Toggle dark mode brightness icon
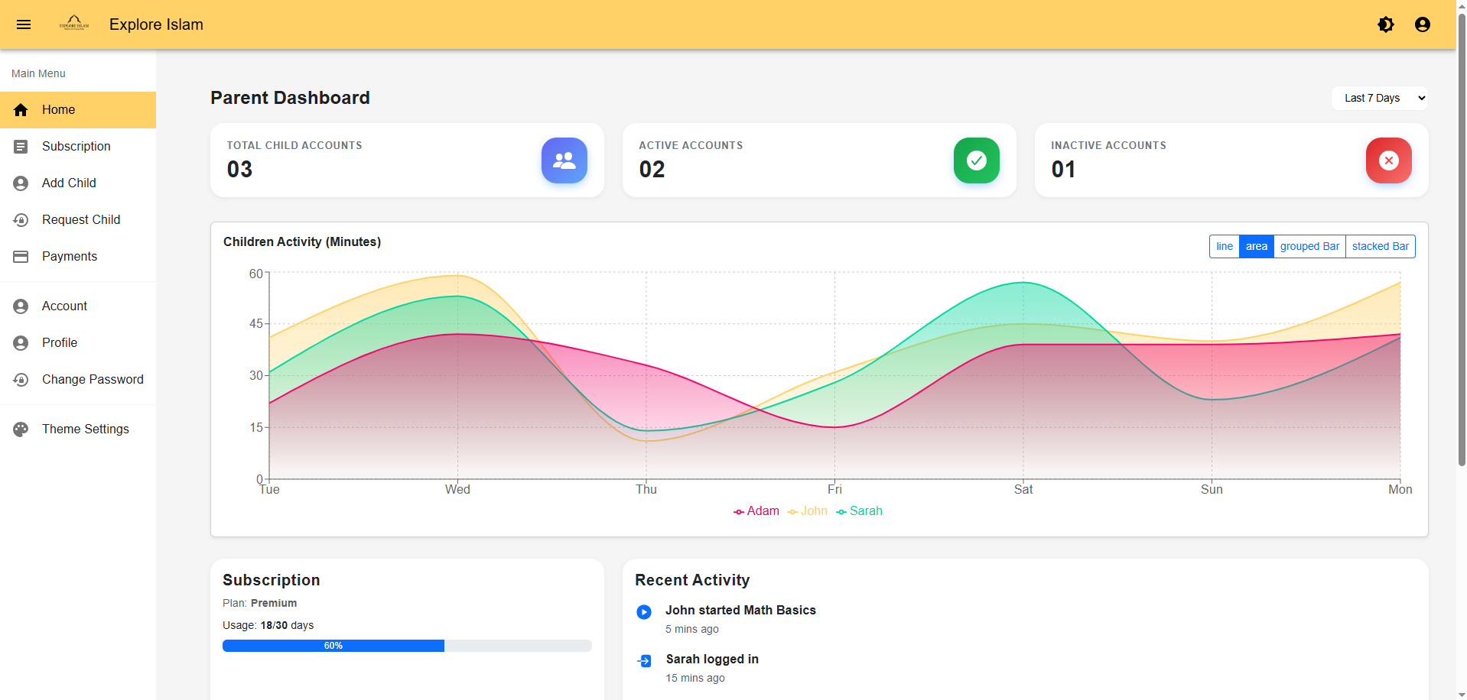 (1385, 24)
